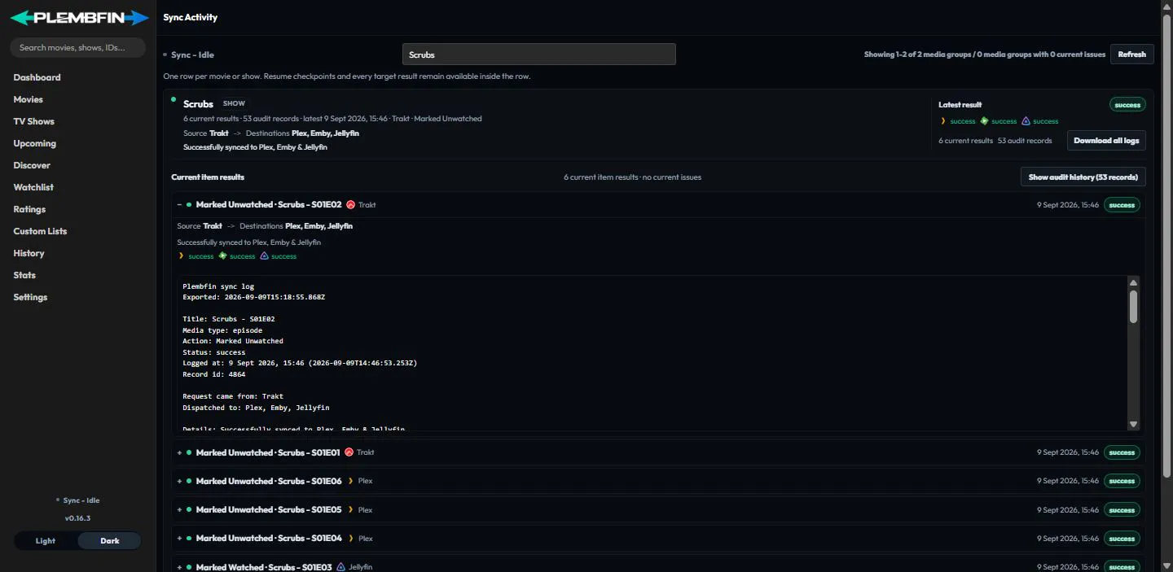
Task: Click the Refresh button
Action: [1131, 55]
